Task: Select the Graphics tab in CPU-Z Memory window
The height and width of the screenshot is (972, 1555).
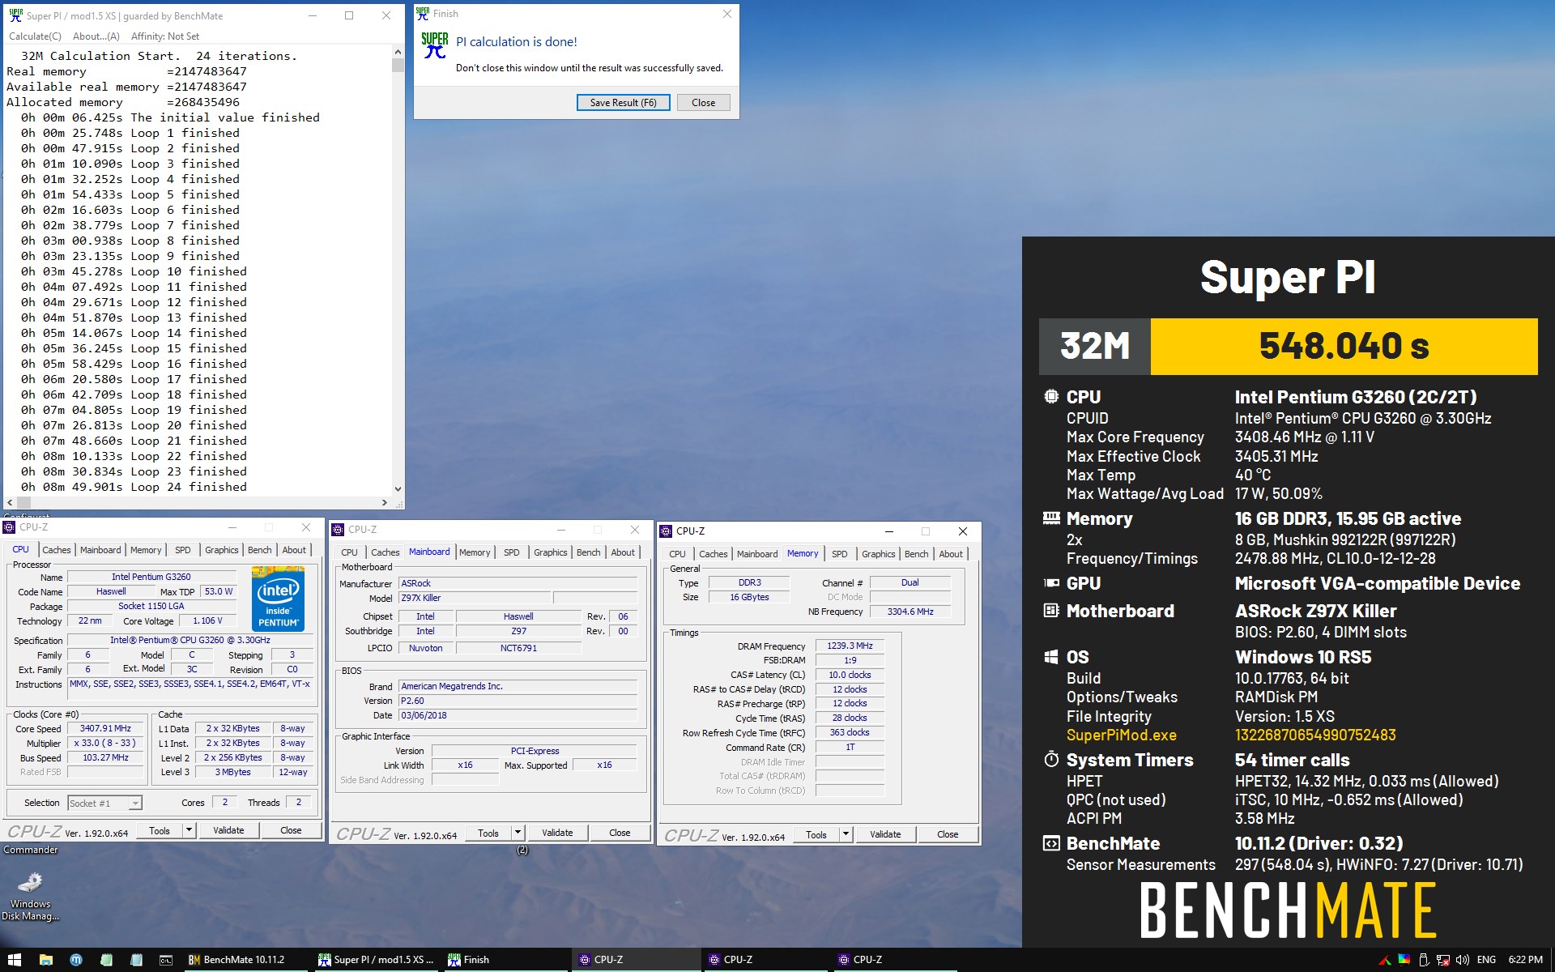Action: pos(878,554)
